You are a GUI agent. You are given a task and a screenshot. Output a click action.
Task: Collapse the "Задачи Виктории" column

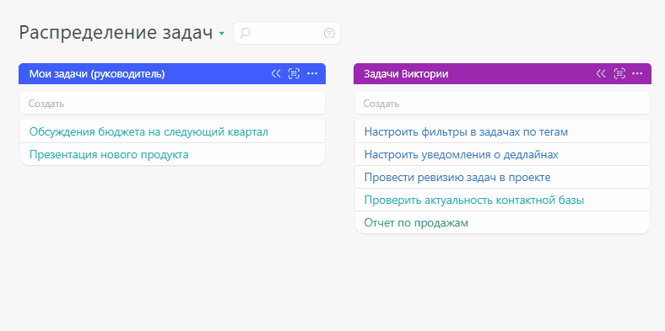(601, 73)
